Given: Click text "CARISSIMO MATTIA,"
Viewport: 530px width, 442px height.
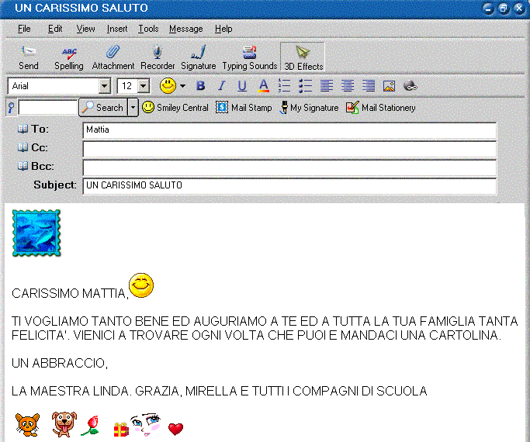Looking at the screenshot, I should 71,293.
